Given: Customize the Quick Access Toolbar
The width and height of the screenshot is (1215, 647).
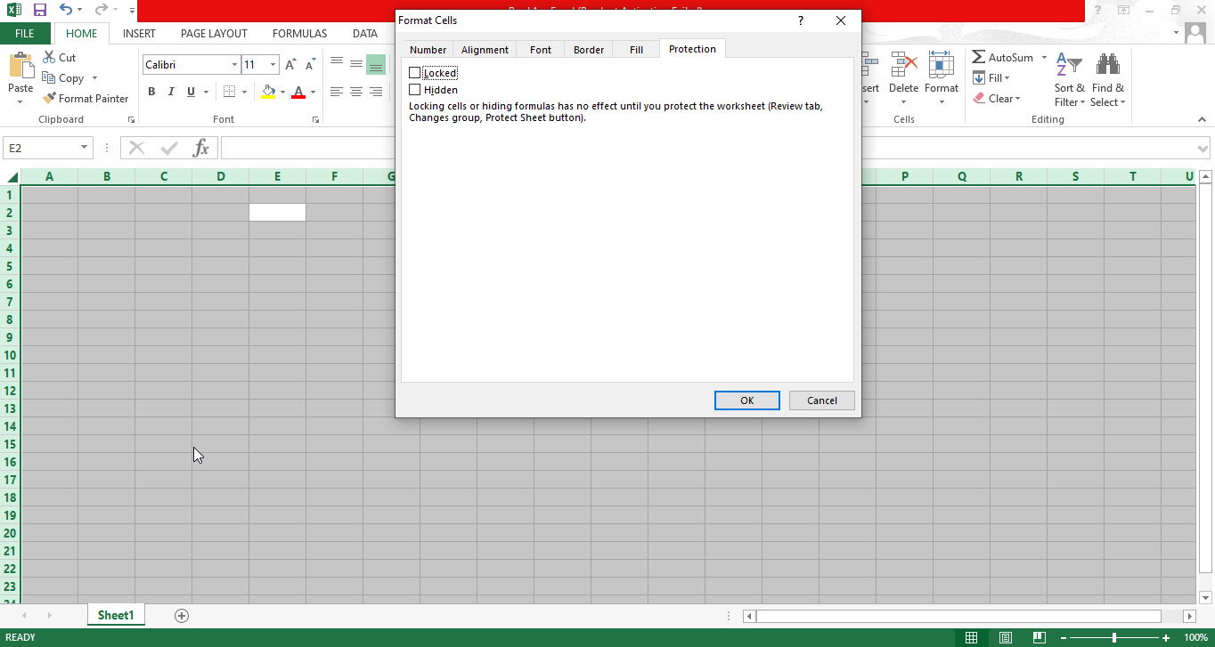Looking at the screenshot, I should click(x=132, y=11).
